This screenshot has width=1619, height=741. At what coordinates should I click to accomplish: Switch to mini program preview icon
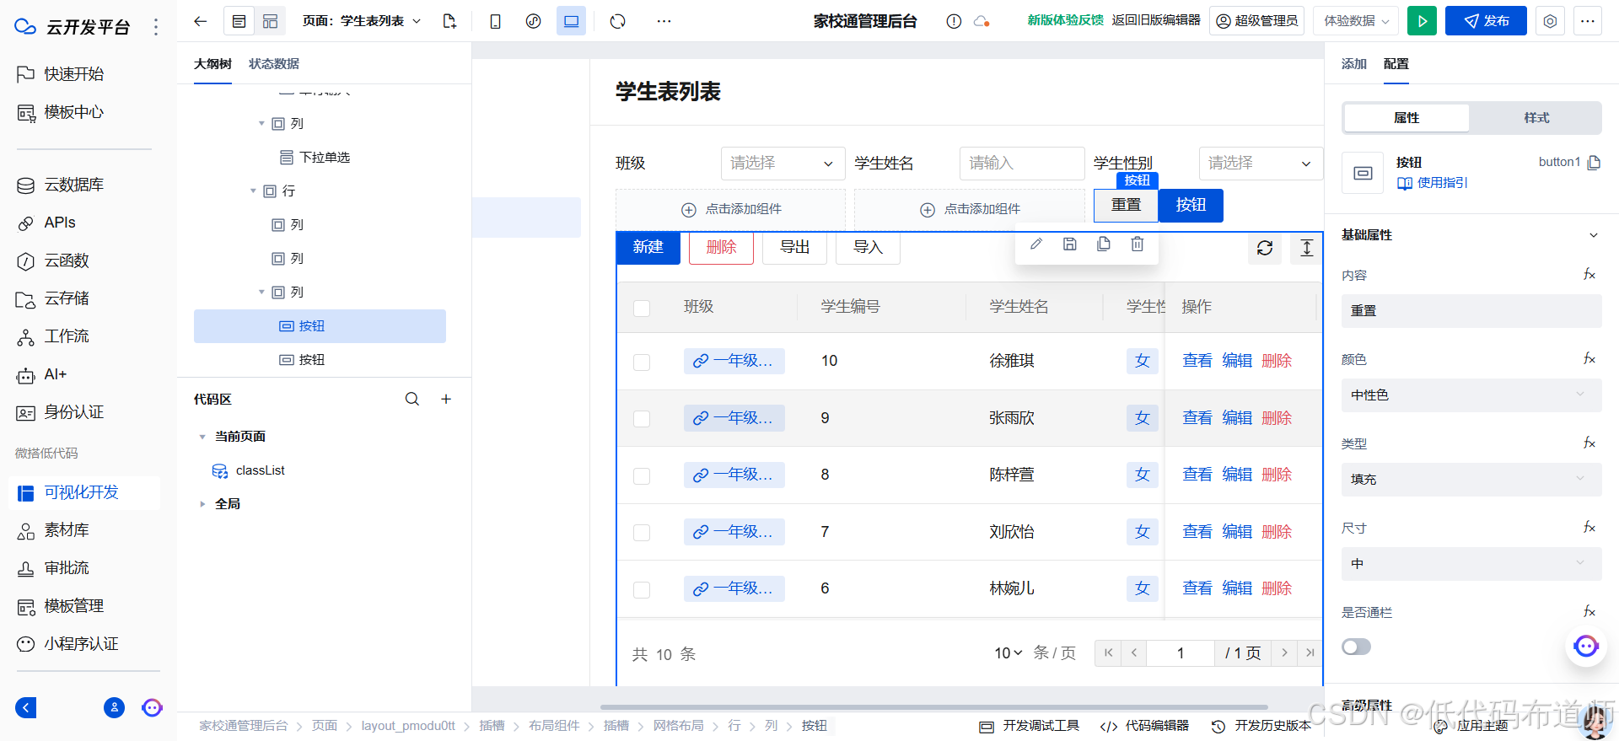534,21
